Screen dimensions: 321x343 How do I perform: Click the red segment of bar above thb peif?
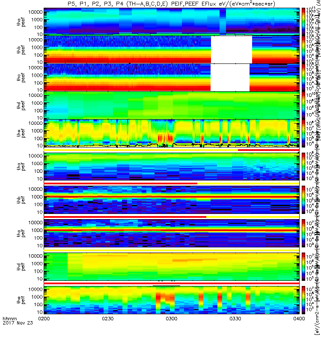click(x=121, y=184)
